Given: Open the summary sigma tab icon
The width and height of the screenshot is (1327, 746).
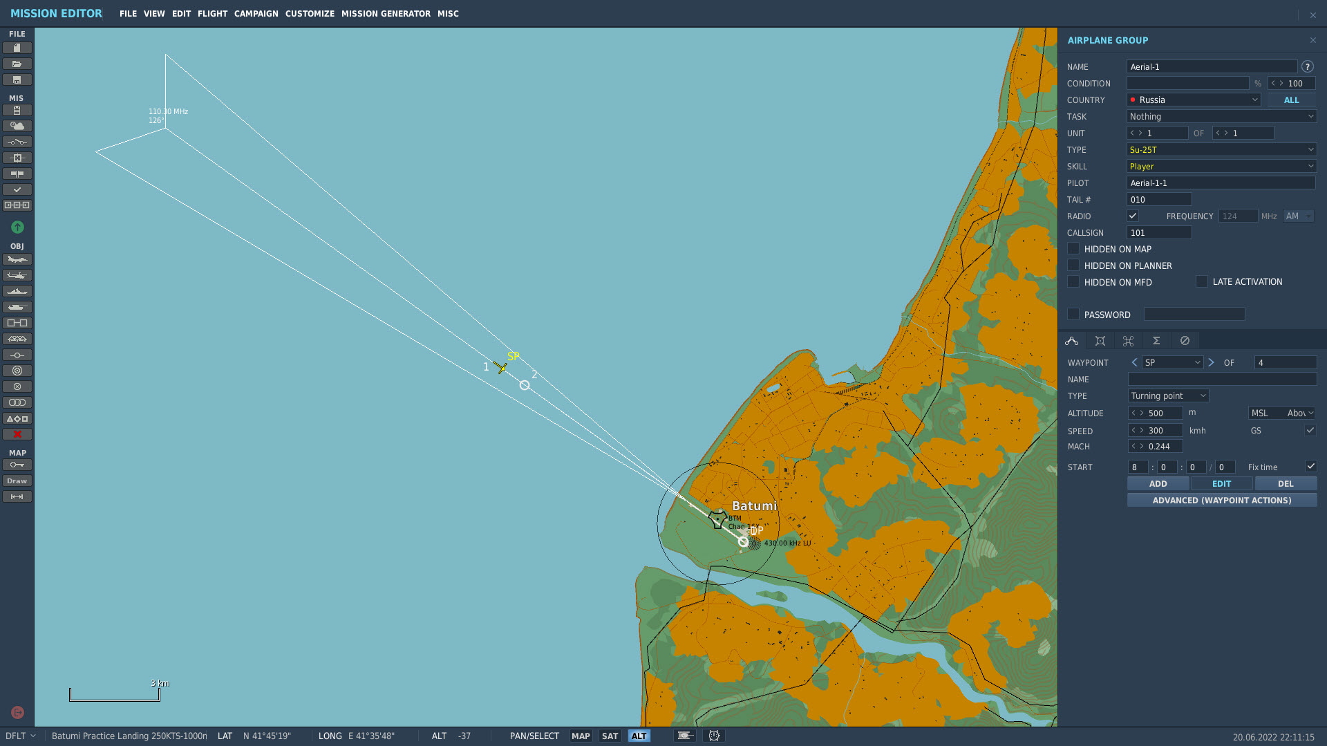Looking at the screenshot, I should pos(1156,341).
